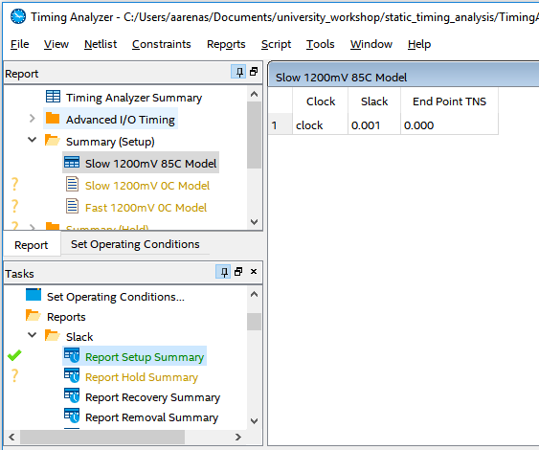
Task: Run the Report Setup Summary task
Action: (x=145, y=357)
